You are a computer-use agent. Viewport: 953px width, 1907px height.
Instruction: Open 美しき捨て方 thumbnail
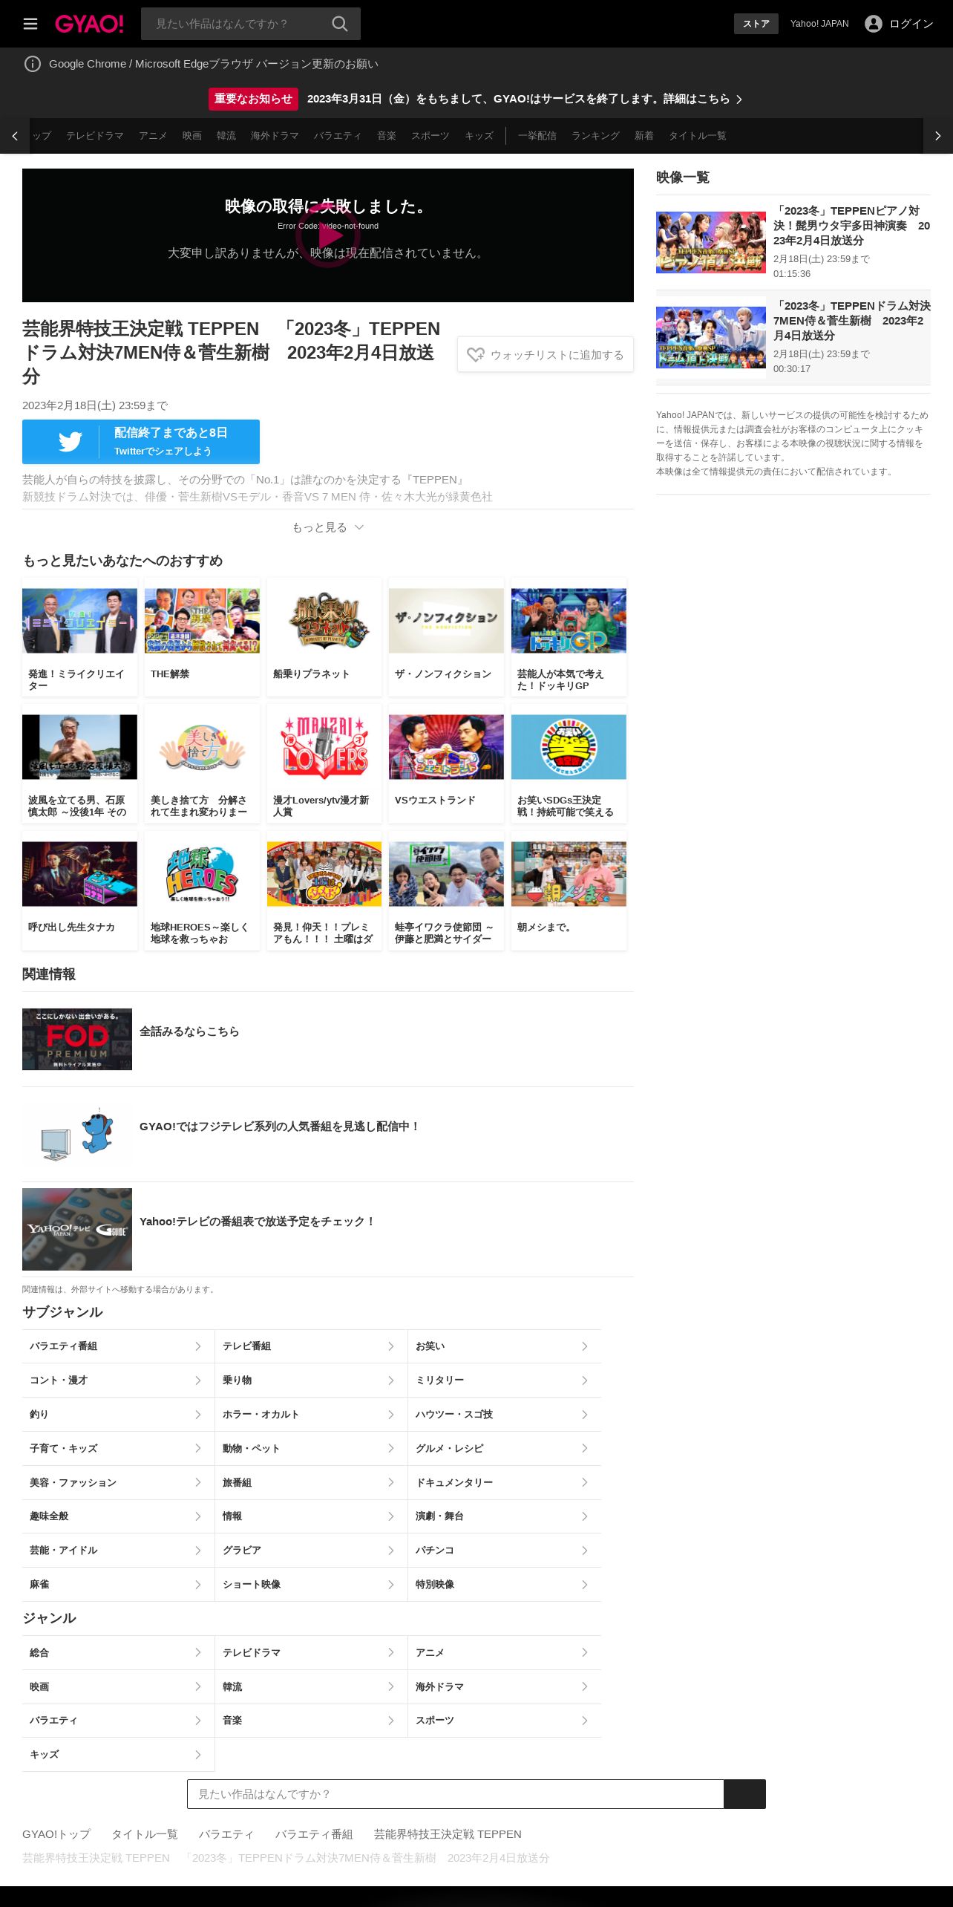click(202, 747)
